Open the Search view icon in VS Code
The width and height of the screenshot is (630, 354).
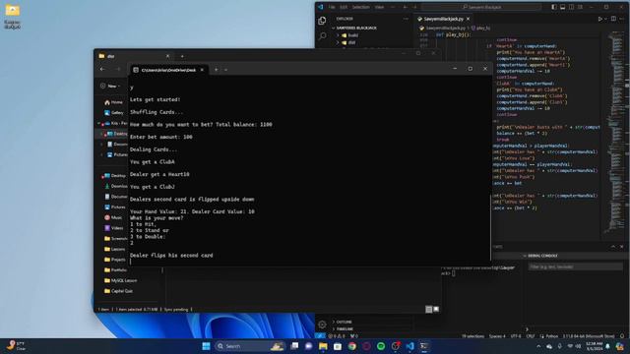point(322,36)
